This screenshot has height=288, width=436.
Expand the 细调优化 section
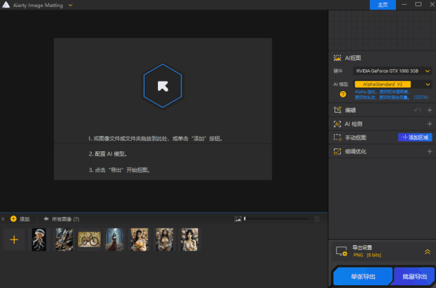pos(429,151)
